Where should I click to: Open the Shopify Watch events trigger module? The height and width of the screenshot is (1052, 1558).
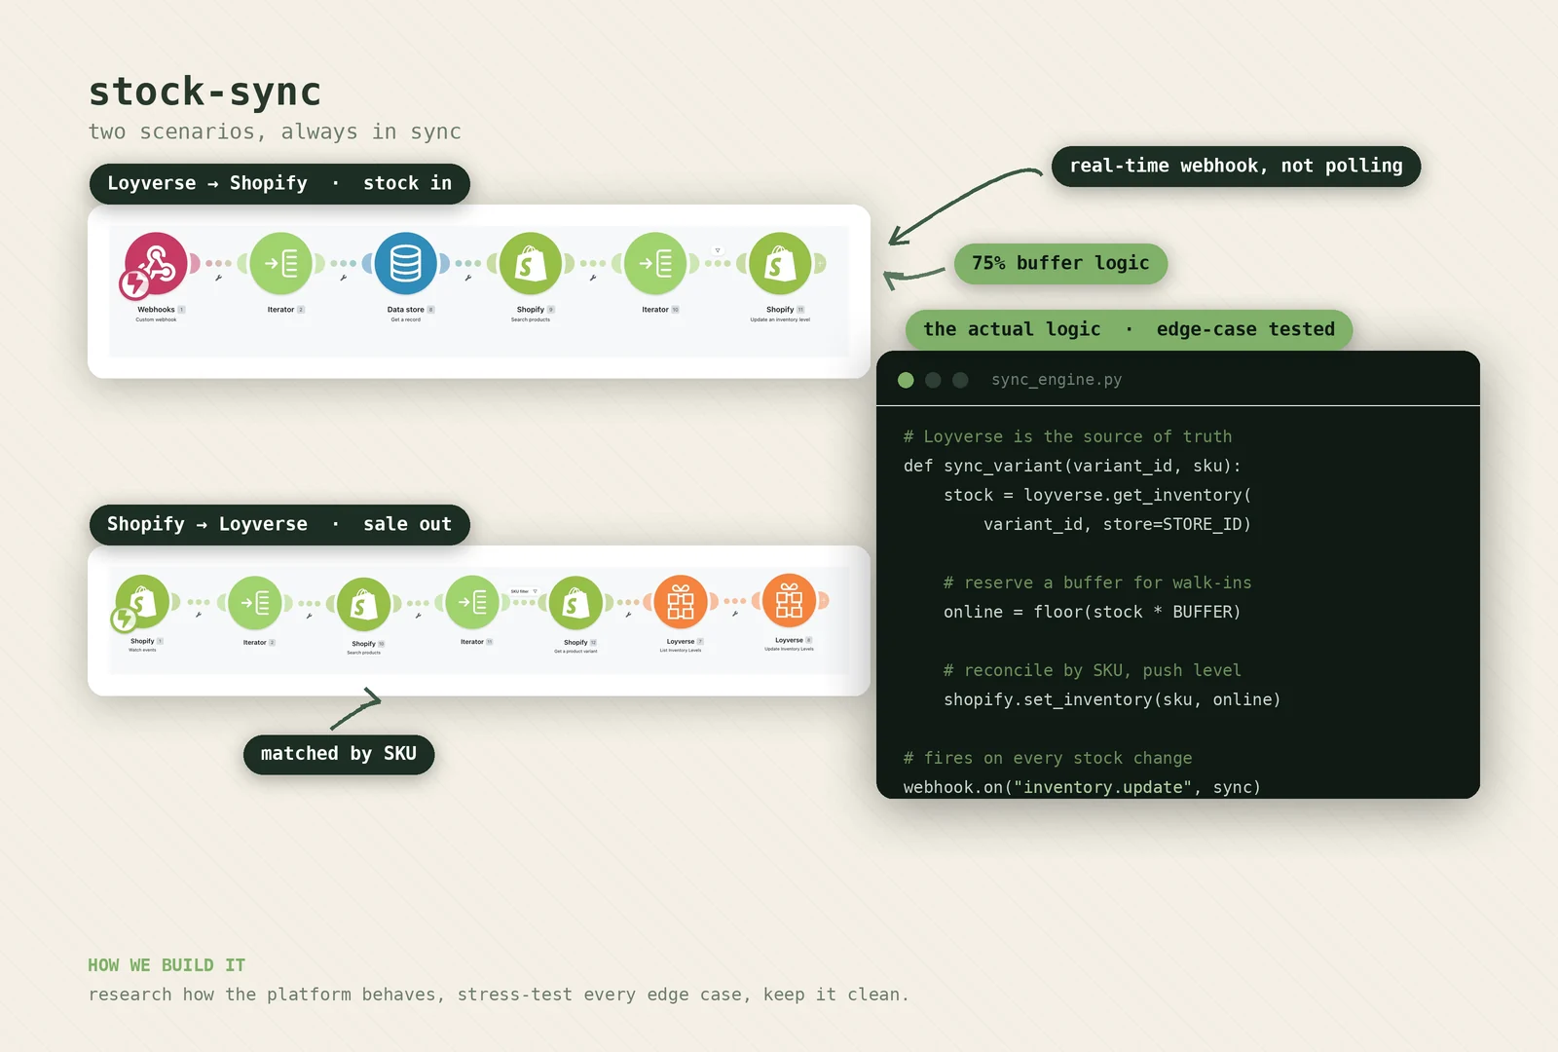(142, 602)
